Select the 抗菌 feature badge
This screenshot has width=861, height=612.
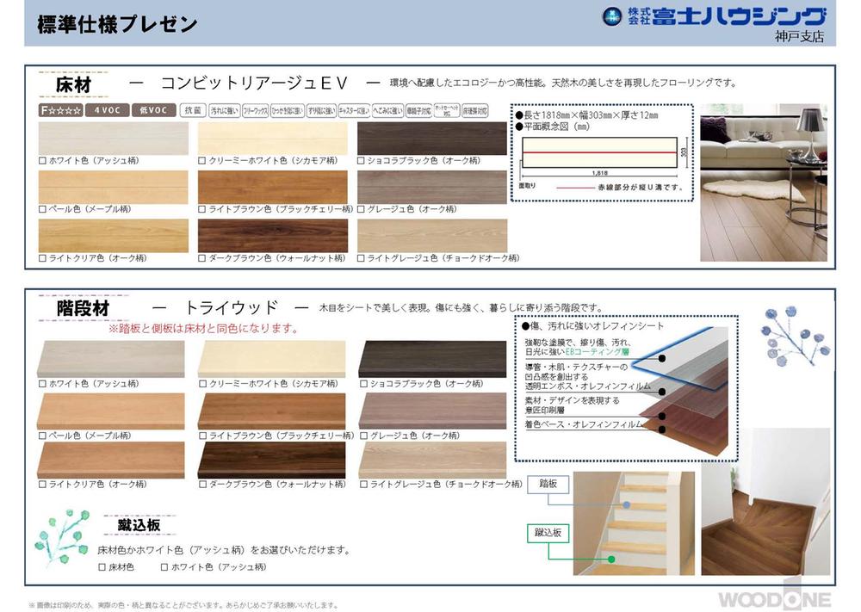coord(193,110)
